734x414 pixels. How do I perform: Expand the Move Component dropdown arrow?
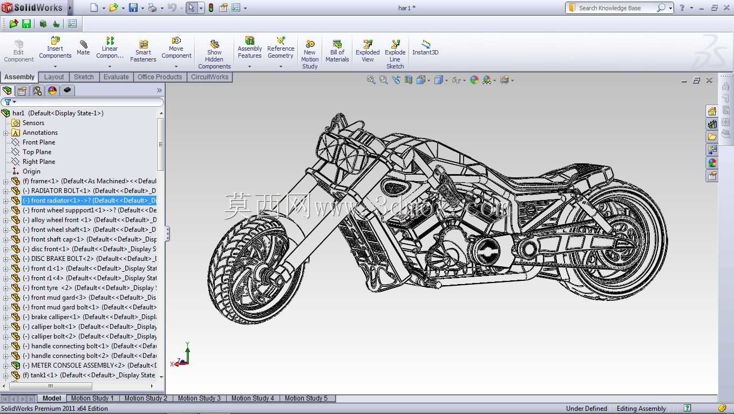[x=176, y=67]
